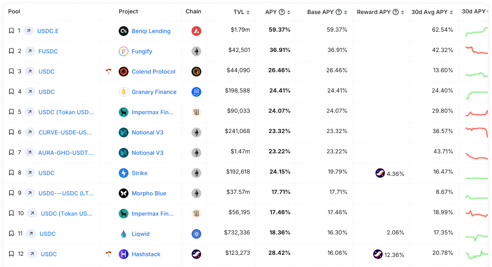Open external link arrow for USDC.E pool
This screenshot has width=492, height=267.
pyautogui.click(x=29, y=31)
